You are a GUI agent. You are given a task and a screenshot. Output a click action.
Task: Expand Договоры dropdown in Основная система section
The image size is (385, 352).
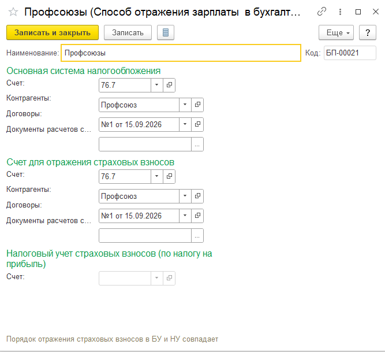(185, 124)
